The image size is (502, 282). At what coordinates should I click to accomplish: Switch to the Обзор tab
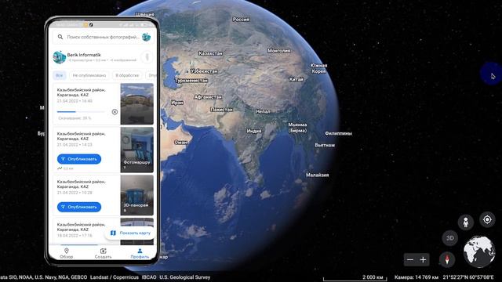[x=66, y=253]
